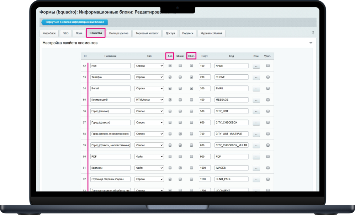Open type dropdown for Город (флажки) row
Image resolution: width=355 pixels, height=215 pixels.
click(x=149, y=122)
